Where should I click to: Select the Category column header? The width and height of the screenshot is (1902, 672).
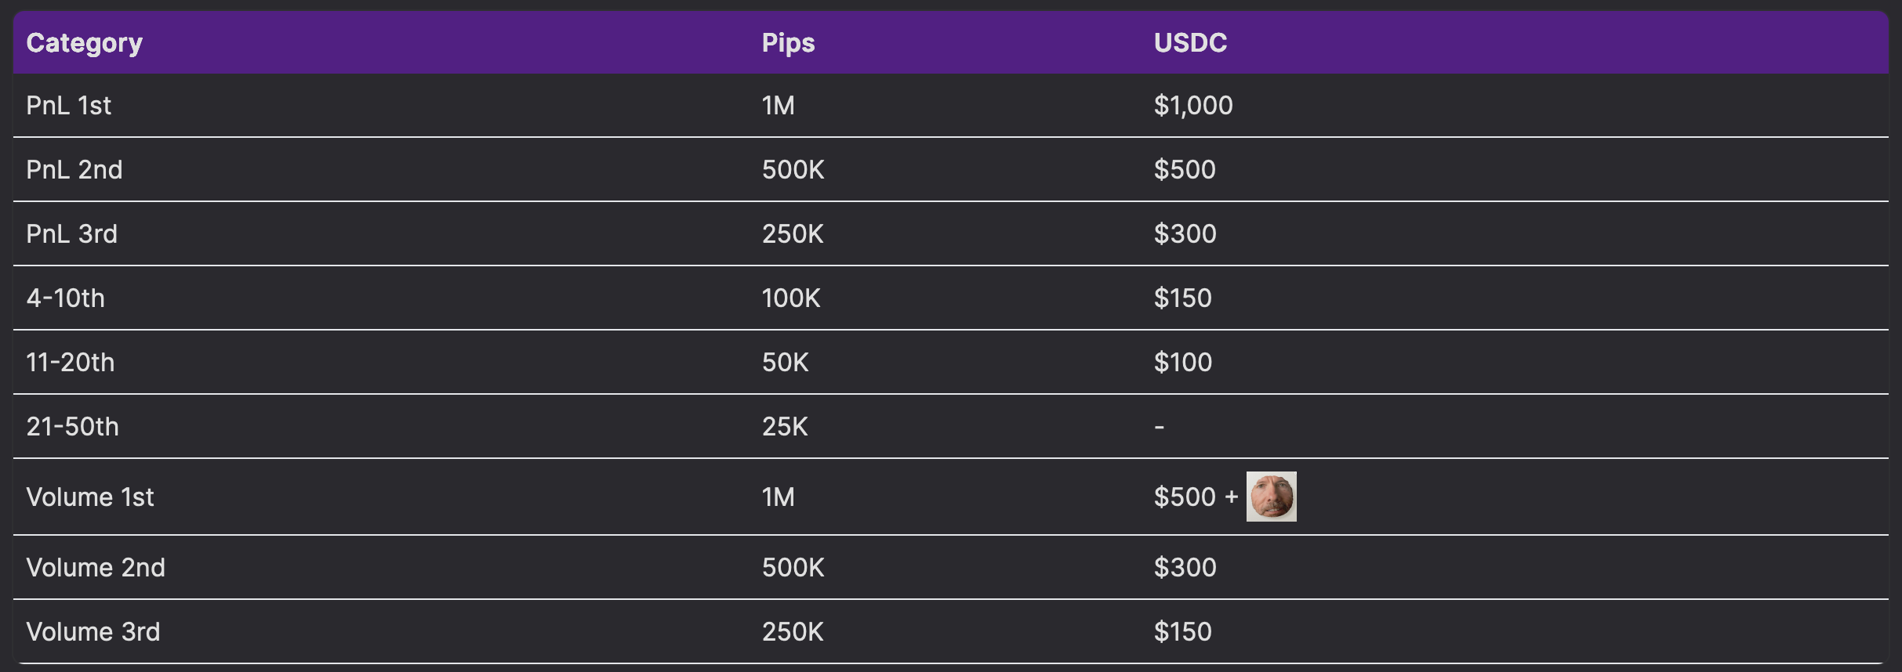tap(84, 42)
